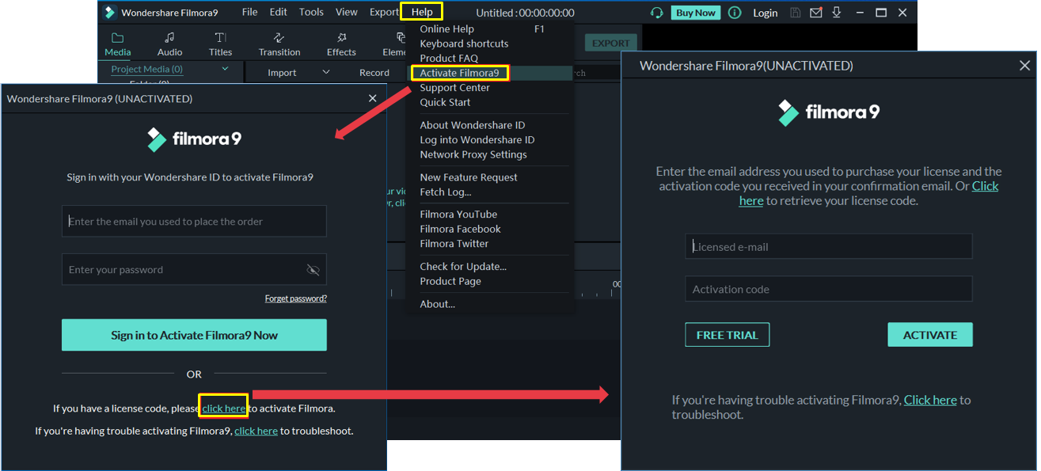Choose Log into Wondershare ID
Screen dimensions: 1041x471
pyautogui.click(x=477, y=139)
